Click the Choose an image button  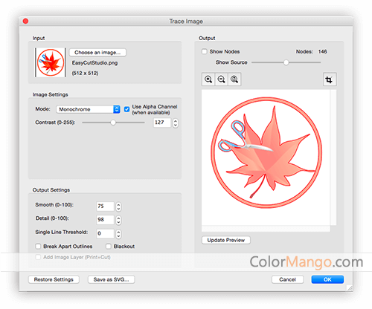point(97,53)
